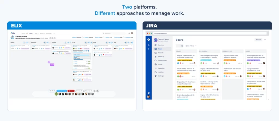Open Repository in Jira sidebar
The height and width of the screenshot is (121, 279).
[x=162, y=68]
